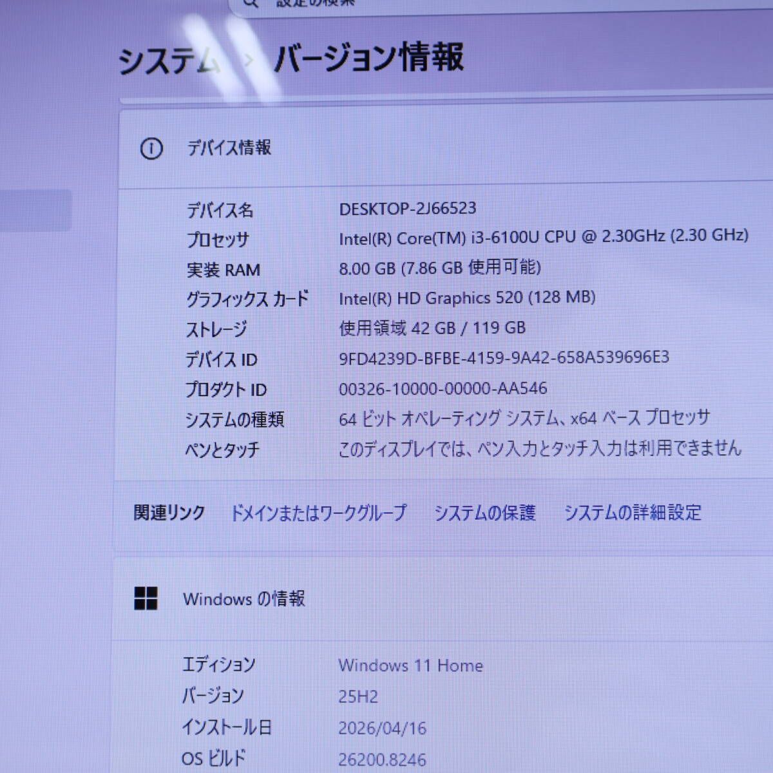Click the インストール日 label
Viewport: 773px width, 773px height.
226,728
